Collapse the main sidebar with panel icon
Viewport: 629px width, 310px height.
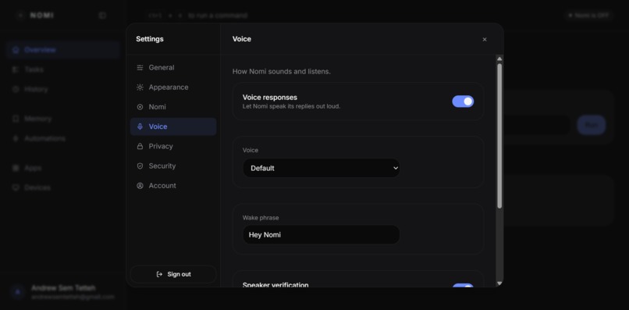click(x=102, y=16)
